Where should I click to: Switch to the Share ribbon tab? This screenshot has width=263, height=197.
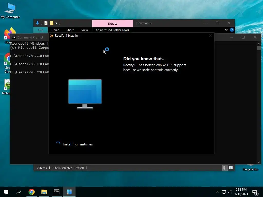click(x=70, y=30)
